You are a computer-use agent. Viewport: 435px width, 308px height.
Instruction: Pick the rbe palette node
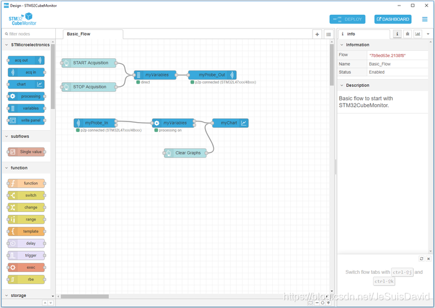pyautogui.click(x=26, y=279)
